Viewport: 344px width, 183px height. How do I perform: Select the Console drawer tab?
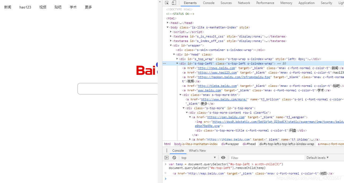click(x=178, y=151)
